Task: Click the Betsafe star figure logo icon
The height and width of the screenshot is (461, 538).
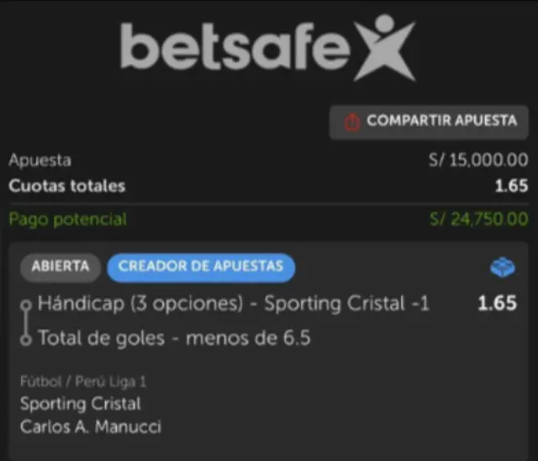Action: click(384, 47)
